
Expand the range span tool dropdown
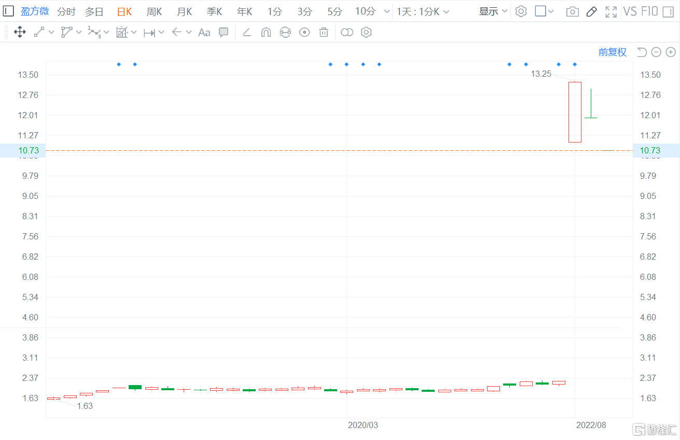(x=161, y=33)
